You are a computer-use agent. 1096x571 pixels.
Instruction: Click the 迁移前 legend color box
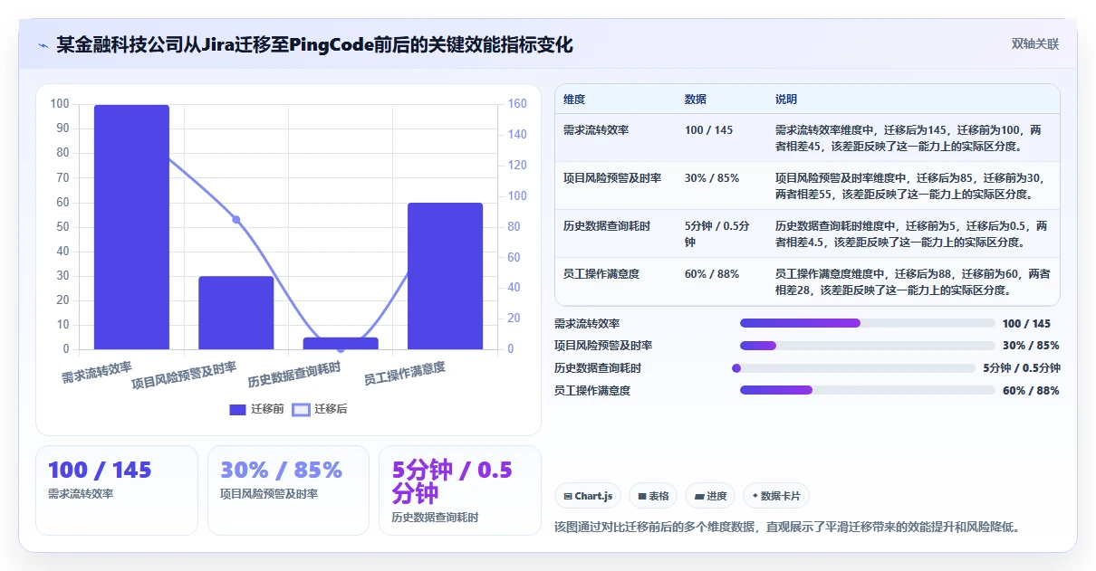pos(237,409)
